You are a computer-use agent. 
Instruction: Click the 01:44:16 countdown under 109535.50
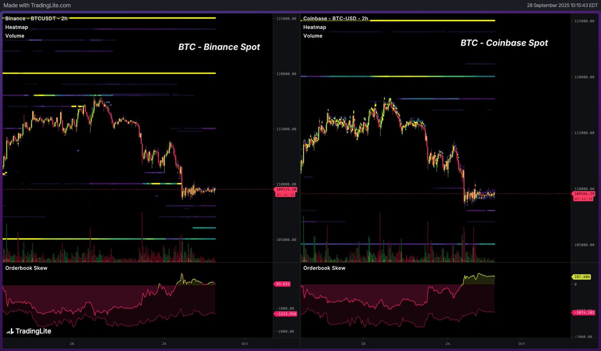coord(285,194)
